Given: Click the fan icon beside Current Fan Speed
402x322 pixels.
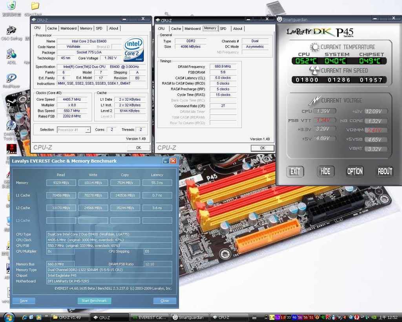Looking at the screenshot, I should 314,70.
